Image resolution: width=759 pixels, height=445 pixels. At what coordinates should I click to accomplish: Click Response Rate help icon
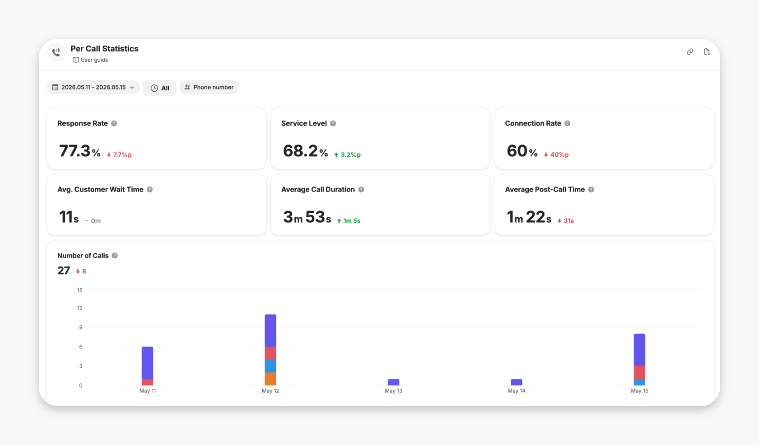point(114,123)
